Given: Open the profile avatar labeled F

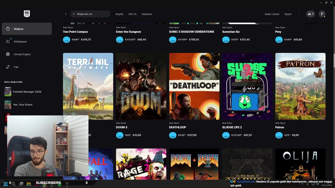Looking at the screenshot, I should coord(322,14).
